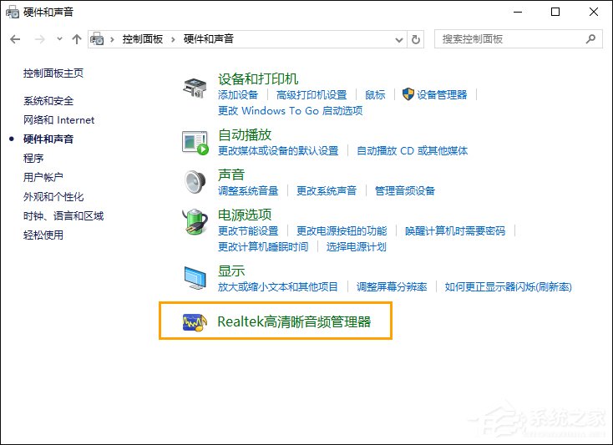Click the 搜索控制面板 search field

click(509, 39)
